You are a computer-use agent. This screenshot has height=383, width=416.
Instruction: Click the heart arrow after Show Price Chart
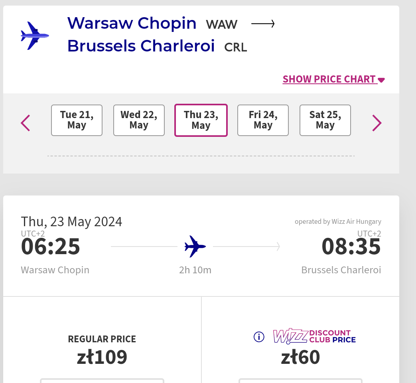click(x=381, y=80)
